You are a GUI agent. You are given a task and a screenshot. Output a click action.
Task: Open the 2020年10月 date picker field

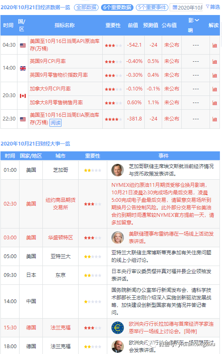(186, 8)
